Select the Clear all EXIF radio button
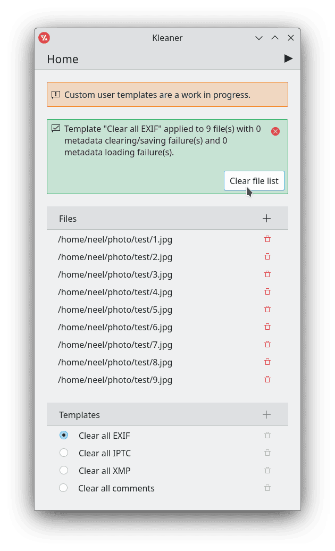 click(64, 436)
